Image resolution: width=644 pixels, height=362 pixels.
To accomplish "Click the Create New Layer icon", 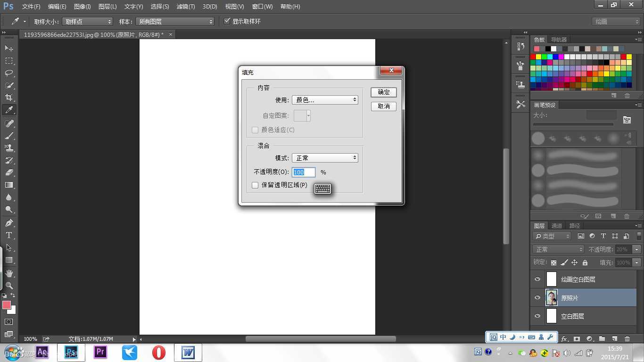I will [x=614, y=338].
